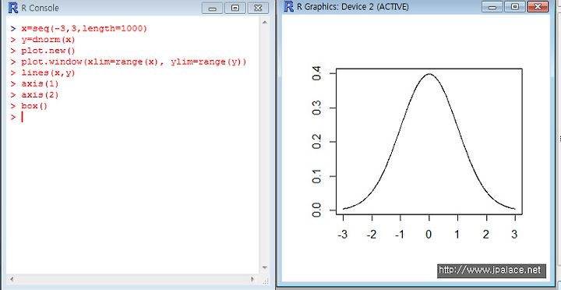Maximize the R Graphics Device 2 window
This screenshot has height=290, width=561.
click(x=515, y=6)
